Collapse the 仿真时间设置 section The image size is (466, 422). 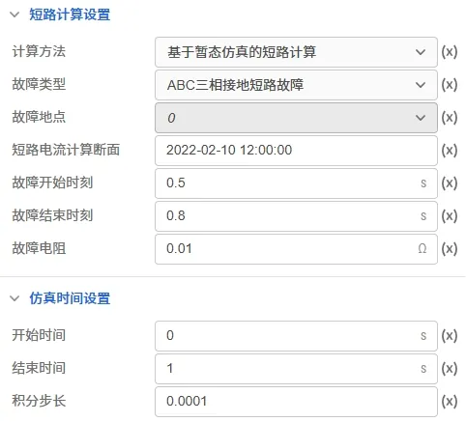pyautogui.click(x=15, y=298)
